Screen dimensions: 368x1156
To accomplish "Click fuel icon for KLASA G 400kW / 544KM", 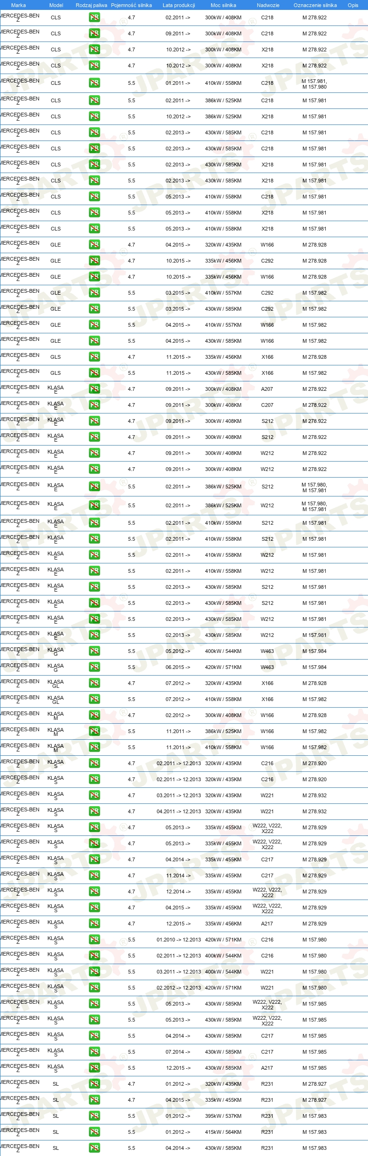I will [94, 651].
